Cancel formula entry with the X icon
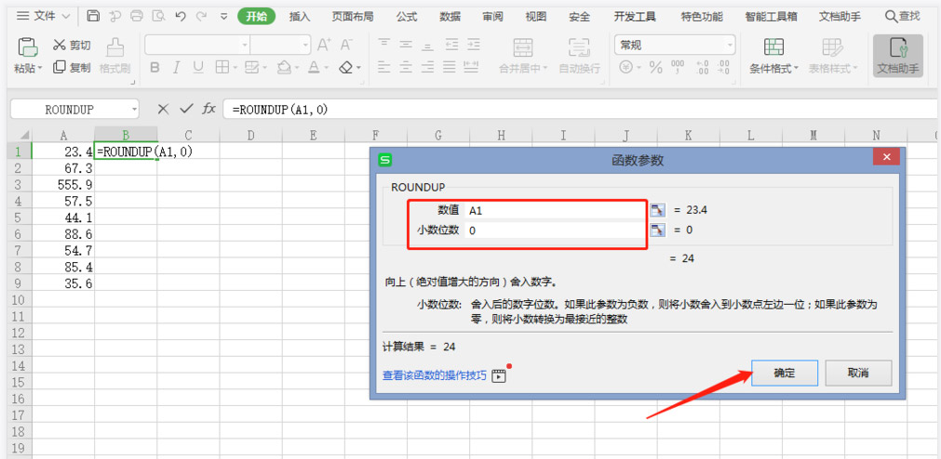Viewport: 941px width, 459px height. coord(163,109)
